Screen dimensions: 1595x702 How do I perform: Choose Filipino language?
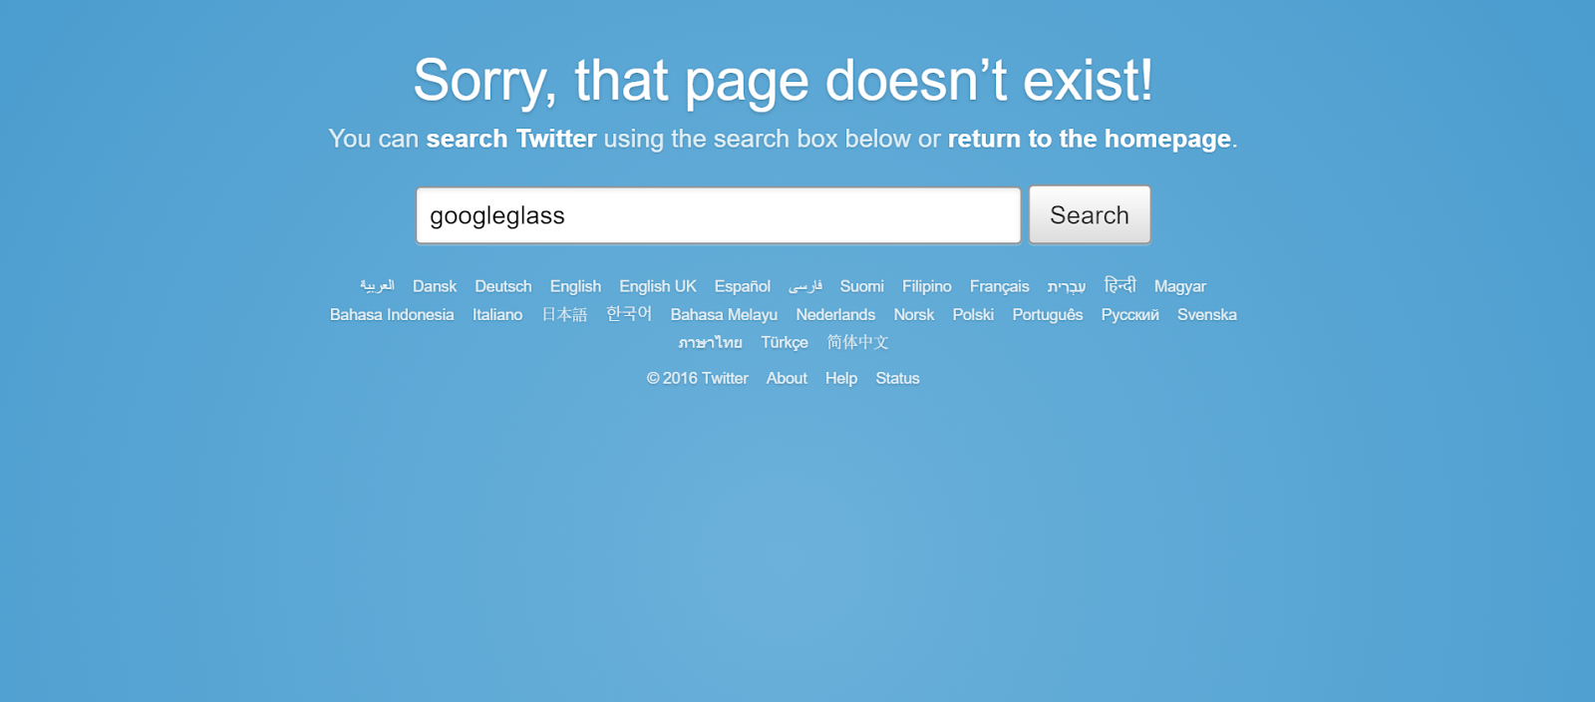coord(927,286)
